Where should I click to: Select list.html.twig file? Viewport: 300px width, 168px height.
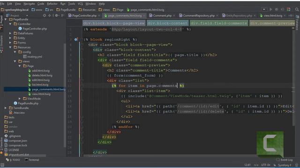pyautogui.click(x=38, y=84)
